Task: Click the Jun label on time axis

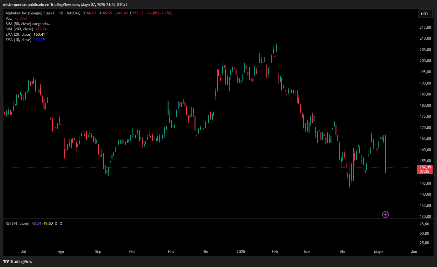Action: point(414,252)
